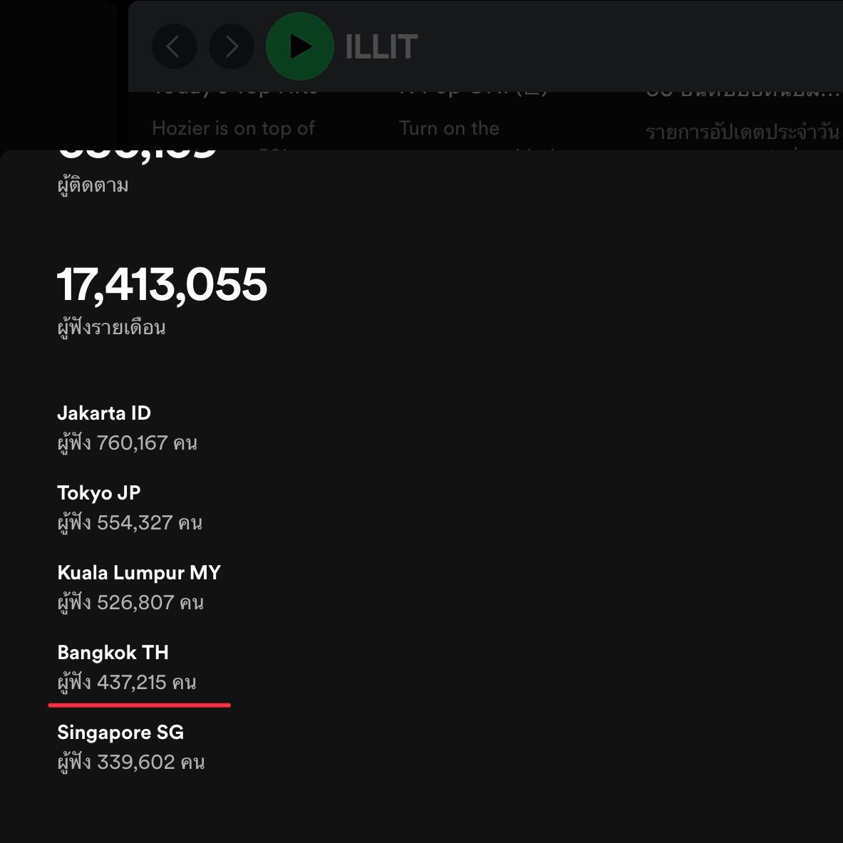Click the forward navigation arrow
Viewport: 843px width, 843px height.
[x=231, y=46]
